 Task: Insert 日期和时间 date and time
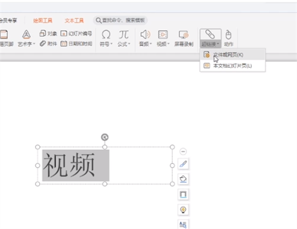76,43
